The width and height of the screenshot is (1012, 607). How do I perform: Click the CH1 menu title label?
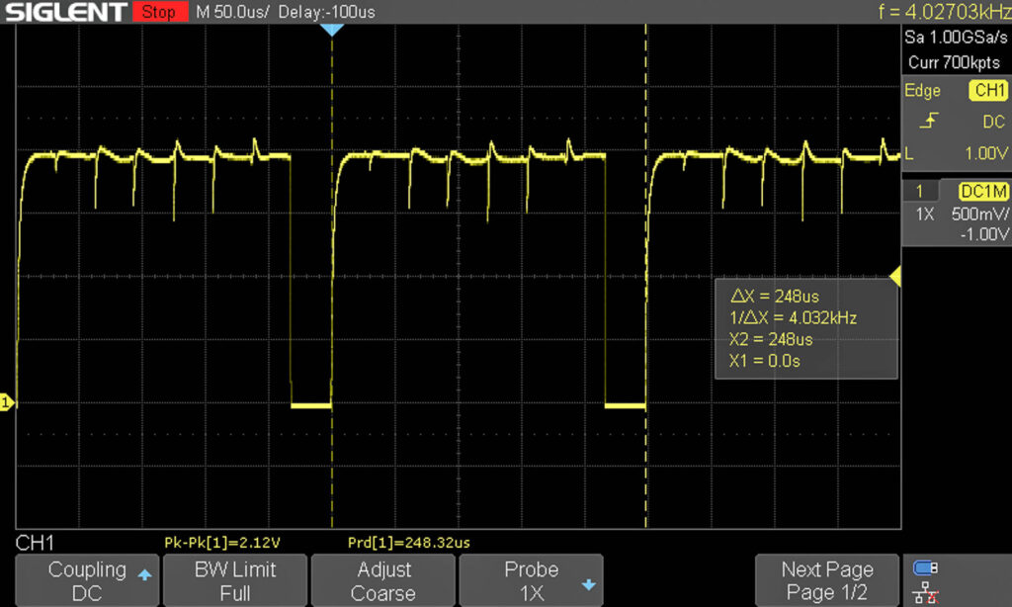pyautogui.click(x=35, y=543)
